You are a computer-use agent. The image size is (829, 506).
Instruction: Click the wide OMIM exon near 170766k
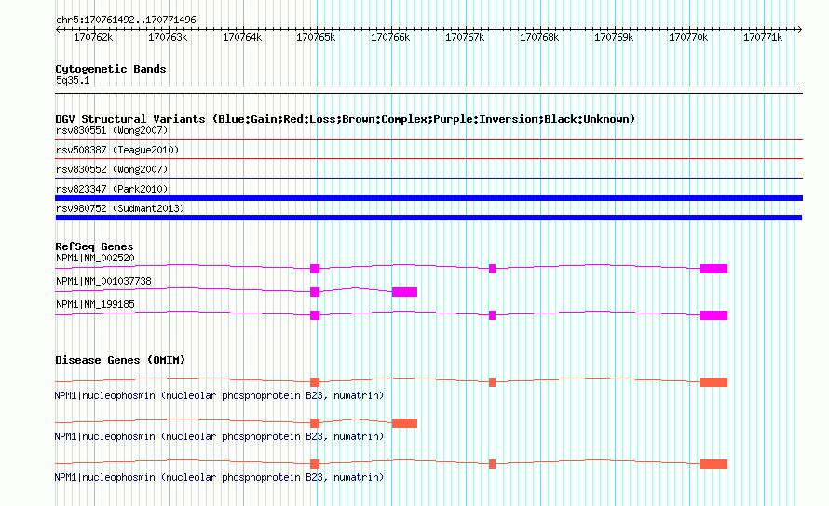[x=404, y=423]
